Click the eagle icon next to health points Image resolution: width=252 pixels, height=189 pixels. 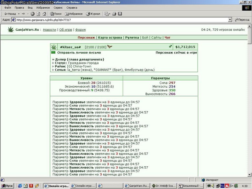[110, 47]
